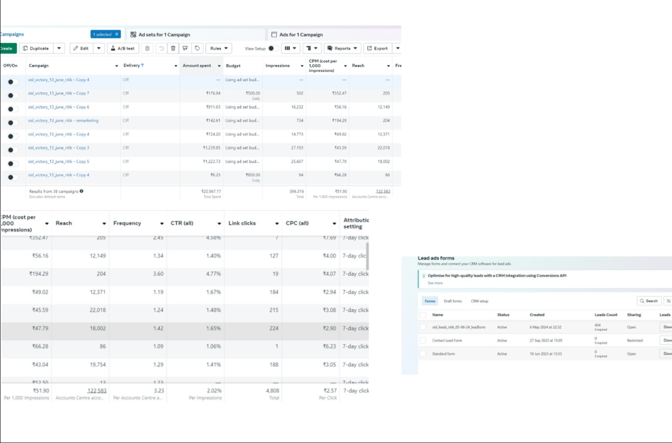
Task: Open the Draft forms tab
Action: click(x=453, y=301)
